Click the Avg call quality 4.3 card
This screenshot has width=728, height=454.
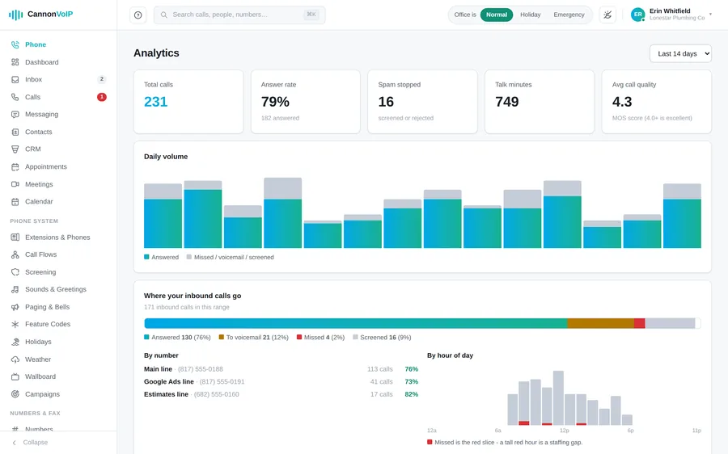657,102
